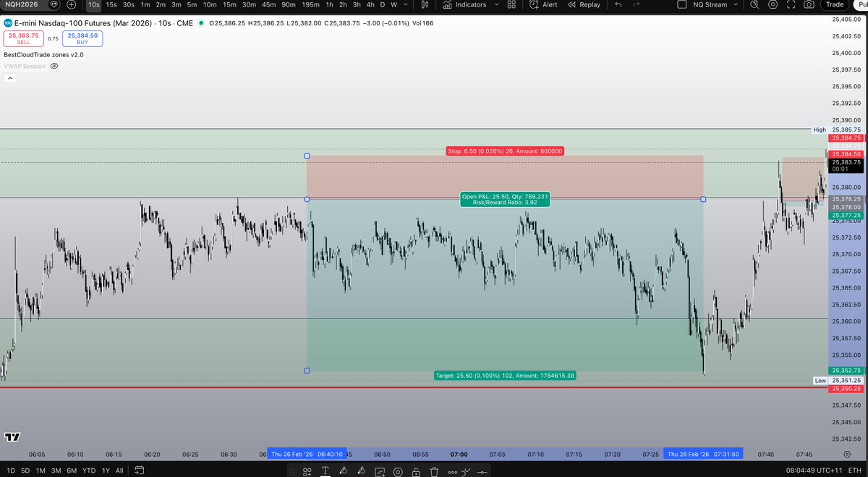868x477 pixels.
Task: Choose the 1m interval
Action: point(145,4)
